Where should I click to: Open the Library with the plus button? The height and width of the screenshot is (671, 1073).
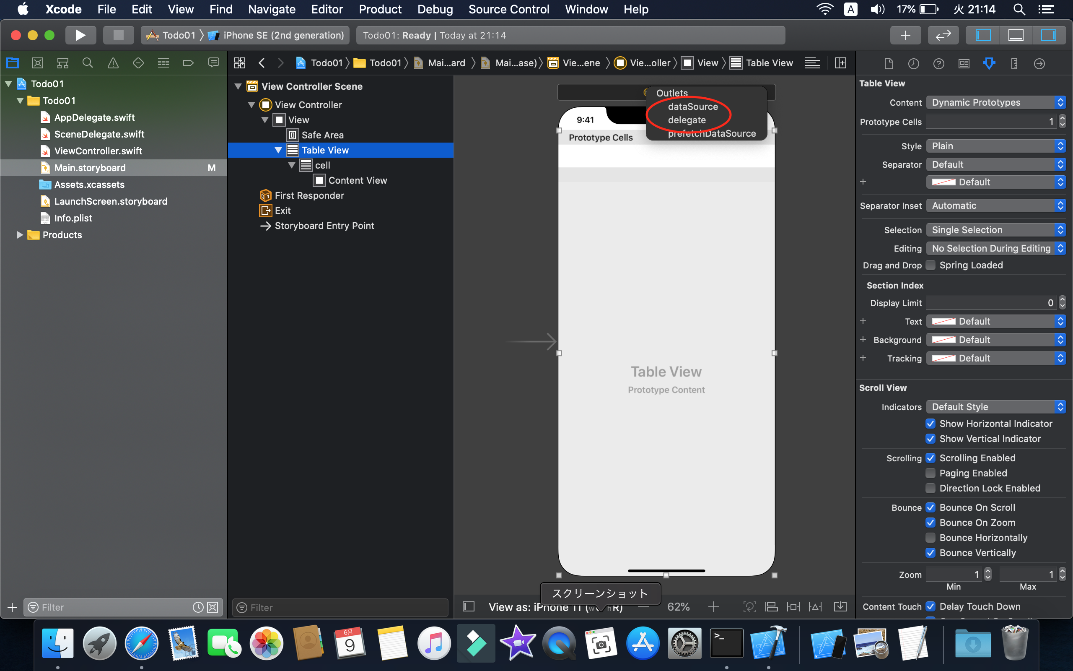[x=905, y=35]
